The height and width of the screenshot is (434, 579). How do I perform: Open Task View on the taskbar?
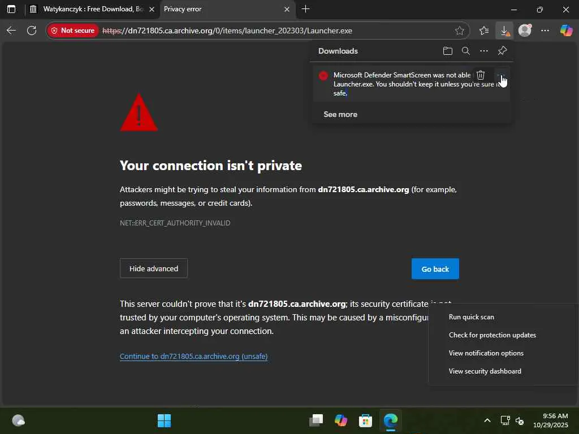[x=316, y=420]
